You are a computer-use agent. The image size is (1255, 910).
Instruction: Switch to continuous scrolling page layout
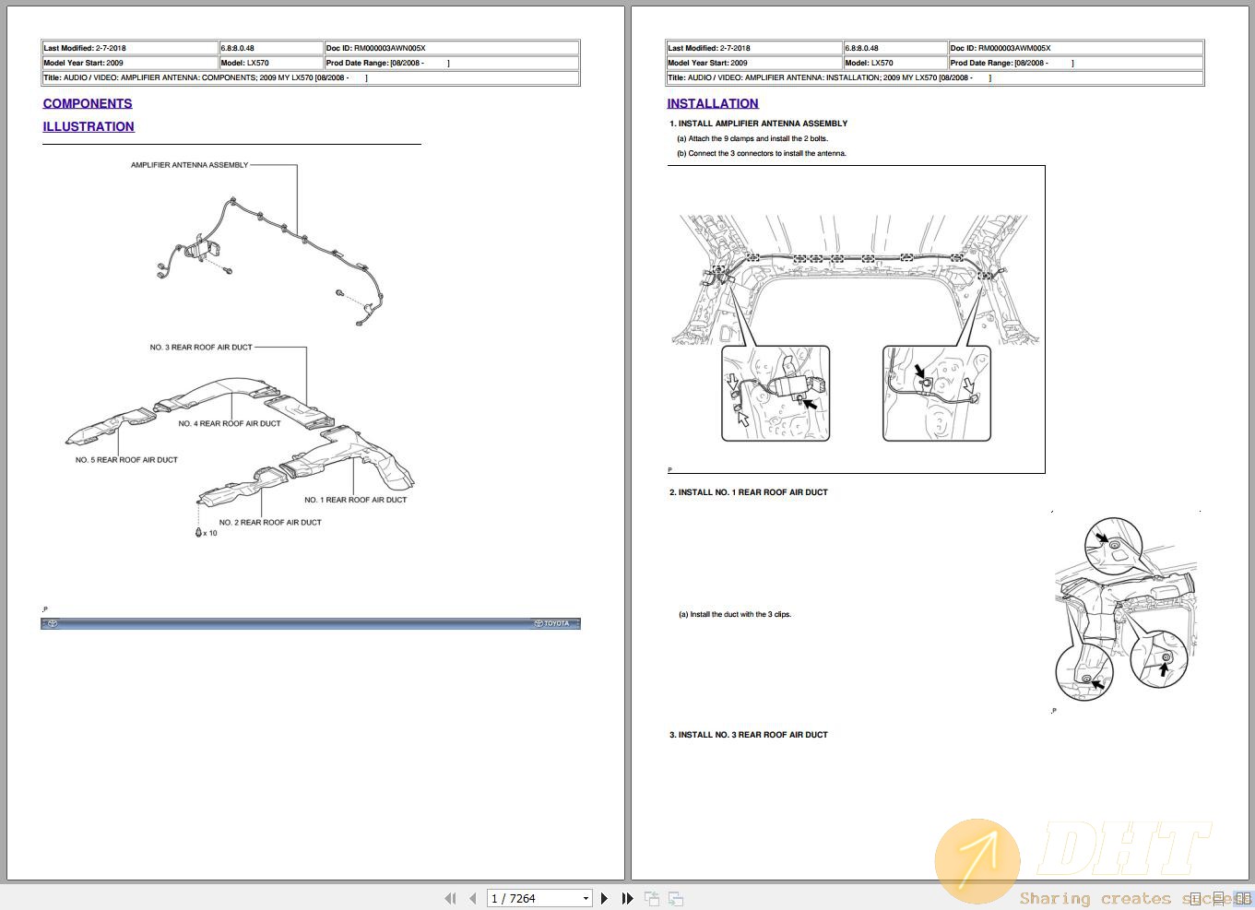(1219, 898)
